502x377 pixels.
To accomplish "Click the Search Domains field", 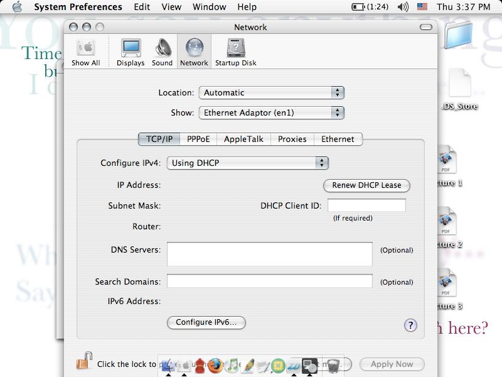I will point(270,281).
